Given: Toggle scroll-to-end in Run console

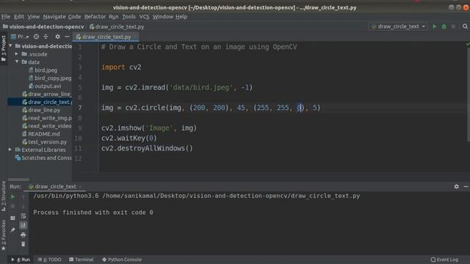Looking at the screenshot, I should coord(23,225).
